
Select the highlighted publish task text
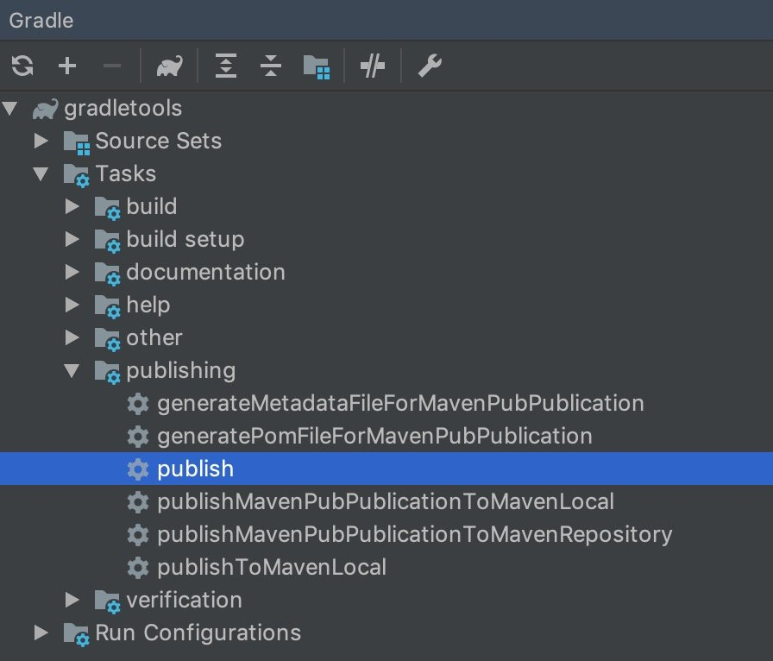point(195,469)
